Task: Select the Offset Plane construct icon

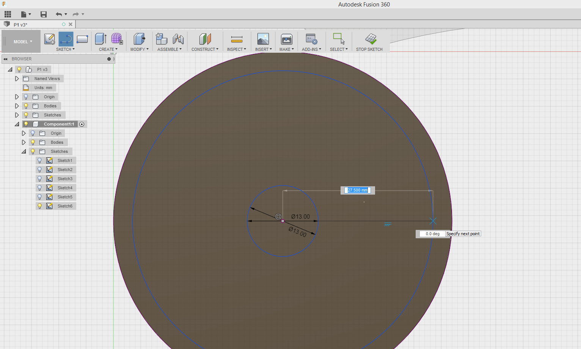Action: point(205,39)
